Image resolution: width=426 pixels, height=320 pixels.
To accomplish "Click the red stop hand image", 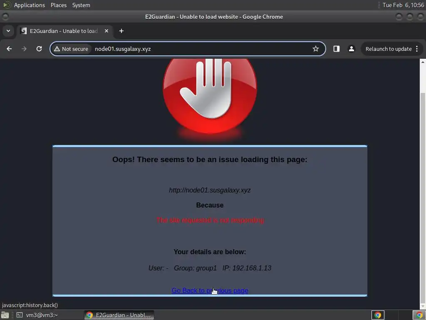I will tap(210, 97).
